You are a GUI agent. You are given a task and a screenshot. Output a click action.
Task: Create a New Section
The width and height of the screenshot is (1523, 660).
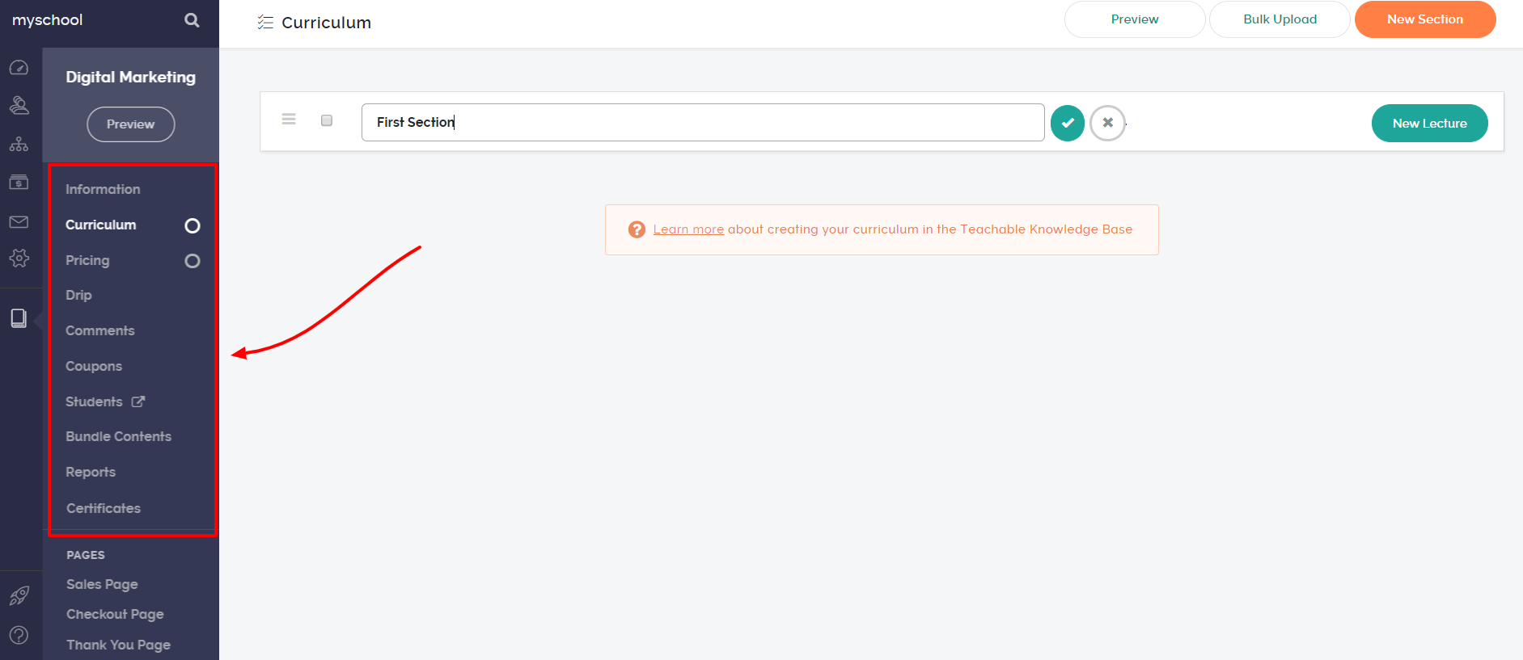[x=1424, y=19]
